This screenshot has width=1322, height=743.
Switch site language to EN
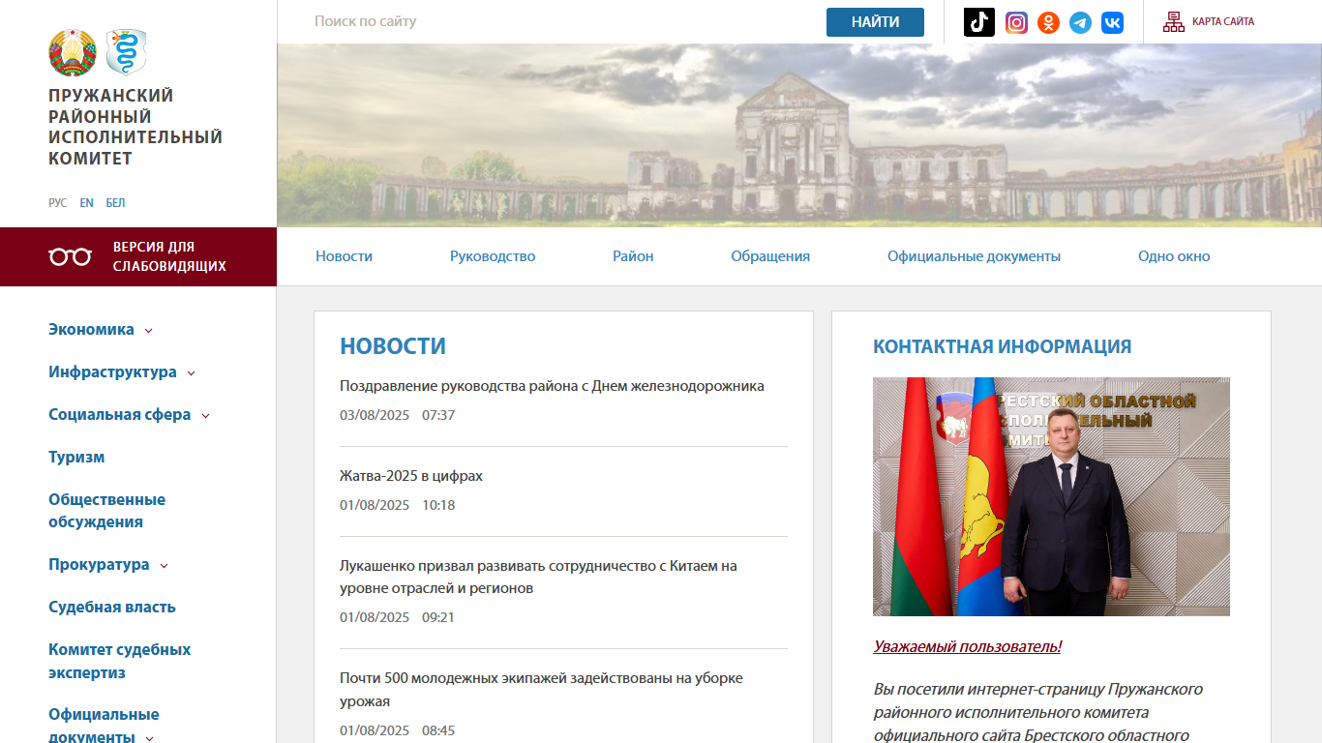[x=86, y=203]
